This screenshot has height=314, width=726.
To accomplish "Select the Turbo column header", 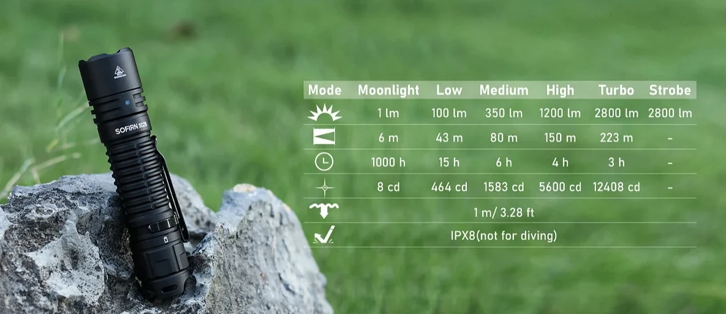I will [x=616, y=90].
